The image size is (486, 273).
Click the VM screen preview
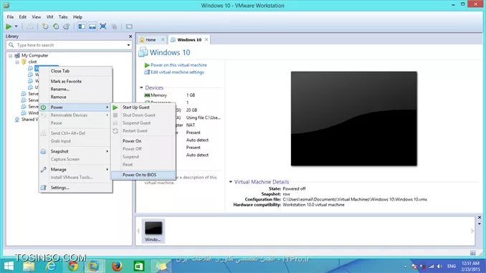click(x=353, y=119)
